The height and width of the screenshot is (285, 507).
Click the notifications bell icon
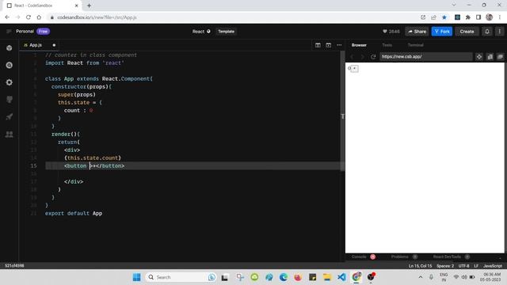(487, 32)
